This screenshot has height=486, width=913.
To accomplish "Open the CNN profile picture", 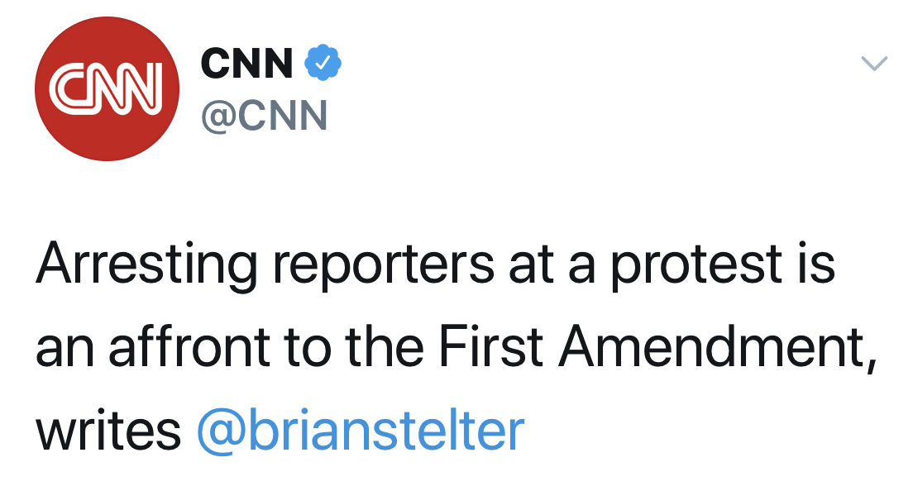I will click(x=107, y=89).
